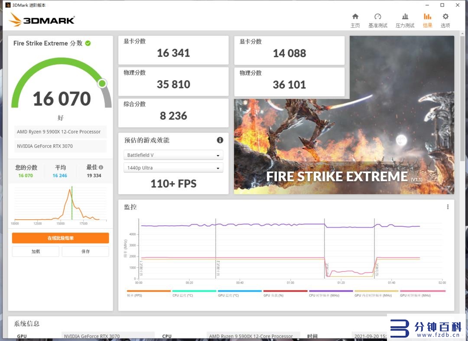
Task: Go to the 主页 home icon
Action: 355,16
